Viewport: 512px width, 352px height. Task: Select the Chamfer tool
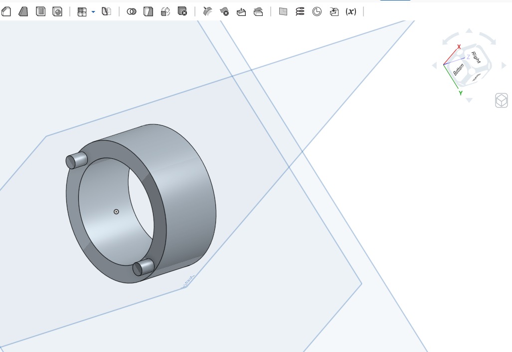23,11
